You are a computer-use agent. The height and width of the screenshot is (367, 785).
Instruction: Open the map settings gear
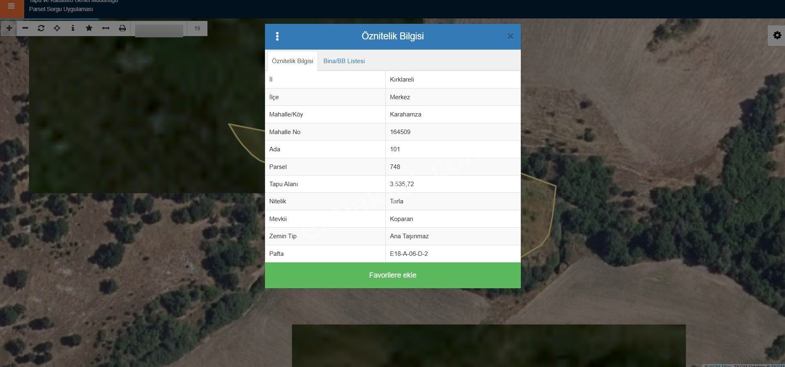(777, 35)
